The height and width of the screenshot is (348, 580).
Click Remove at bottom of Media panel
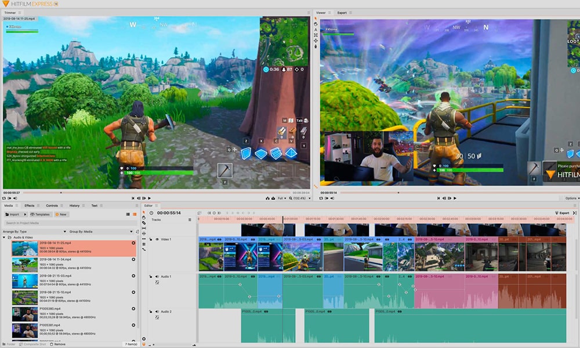57,345
